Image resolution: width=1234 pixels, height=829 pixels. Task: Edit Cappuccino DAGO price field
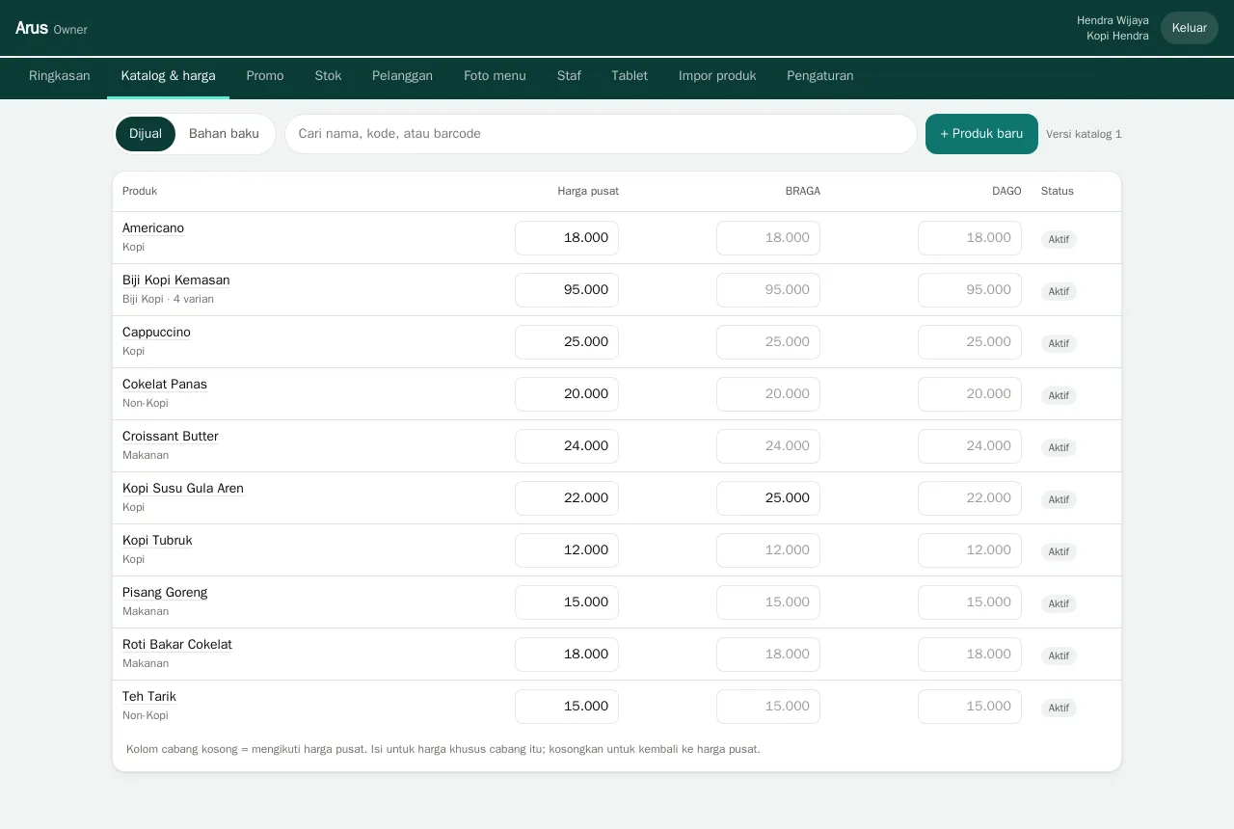point(970,342)
